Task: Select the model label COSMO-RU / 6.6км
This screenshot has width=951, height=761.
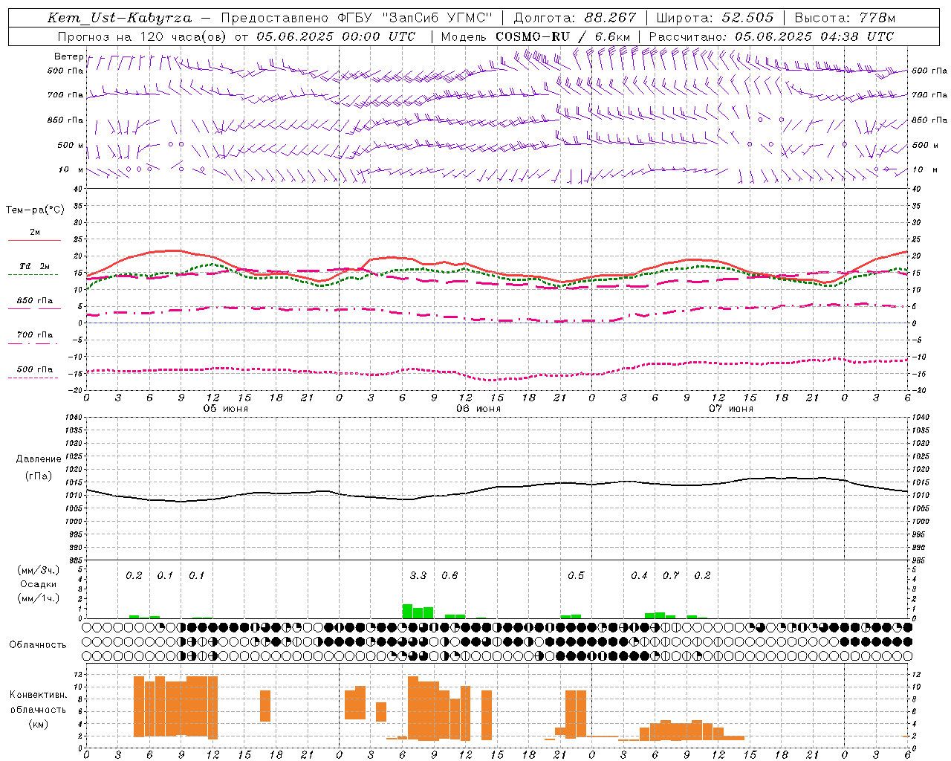Action: (562, 36)
